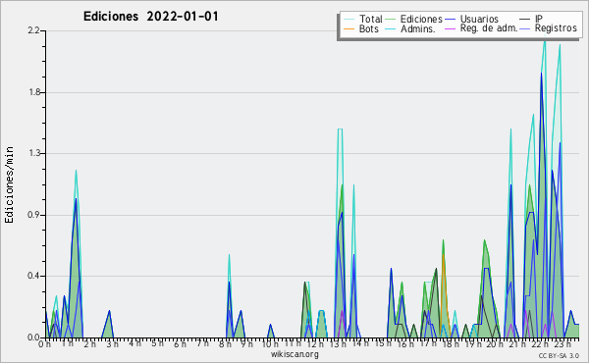
Task: Click the orange Bots legend line
Action: (348, 28)
